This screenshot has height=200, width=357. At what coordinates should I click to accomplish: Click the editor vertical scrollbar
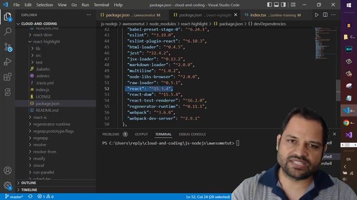pos(338,91)
